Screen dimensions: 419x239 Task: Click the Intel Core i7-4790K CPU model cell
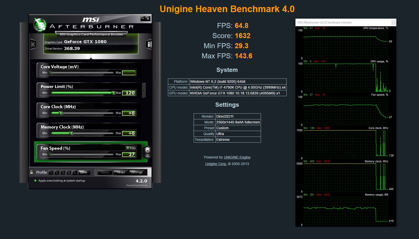coord(238,87)
